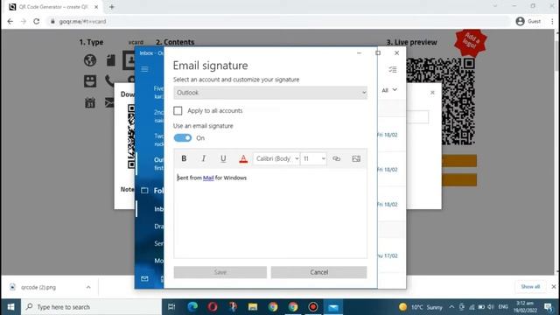560x315 pixels.
Task: Open the Mail app on taskbar
Action: (333, 307)
